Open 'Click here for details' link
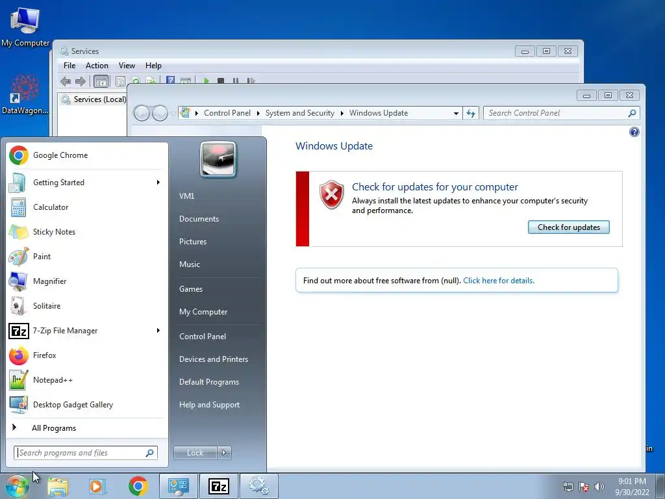 pyautogui.click(x=499, y=281)
